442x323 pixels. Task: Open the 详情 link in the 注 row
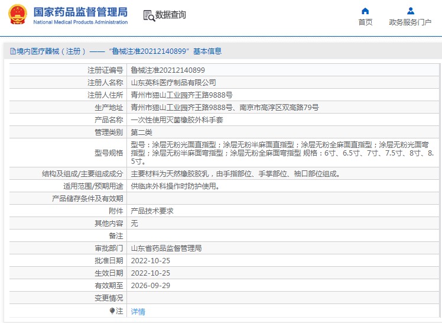pos(138,311)
